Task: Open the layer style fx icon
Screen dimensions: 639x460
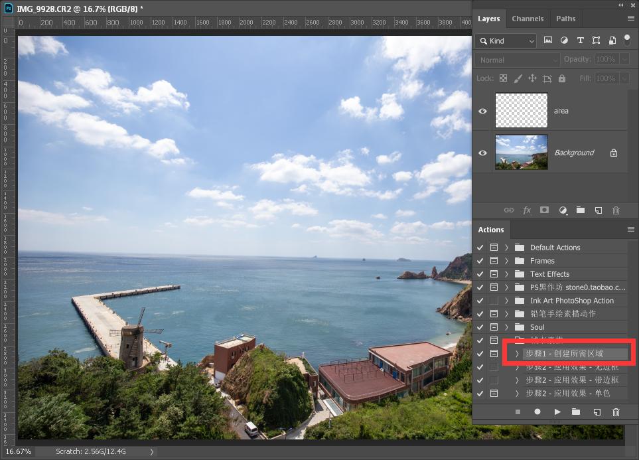Action: [527, 210]
